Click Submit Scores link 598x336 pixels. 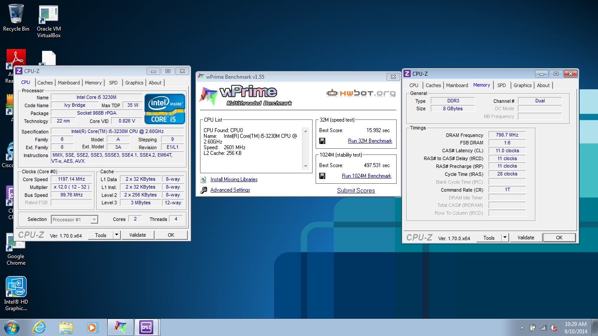(356, 190)
